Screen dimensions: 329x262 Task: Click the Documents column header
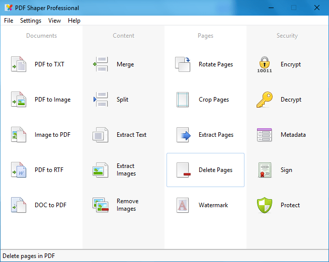42,36
